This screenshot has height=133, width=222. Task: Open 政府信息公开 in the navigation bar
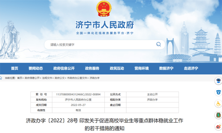point(64,68)
